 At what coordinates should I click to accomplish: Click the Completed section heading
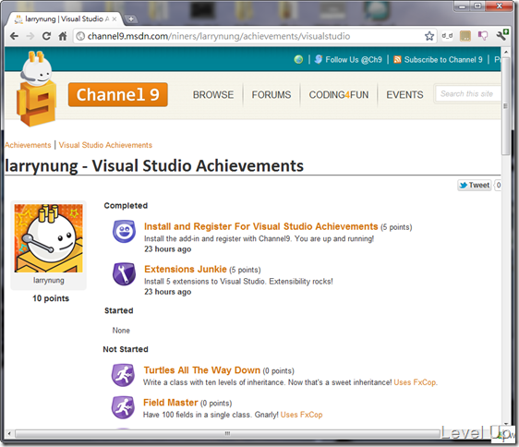(x=126, y=206)
